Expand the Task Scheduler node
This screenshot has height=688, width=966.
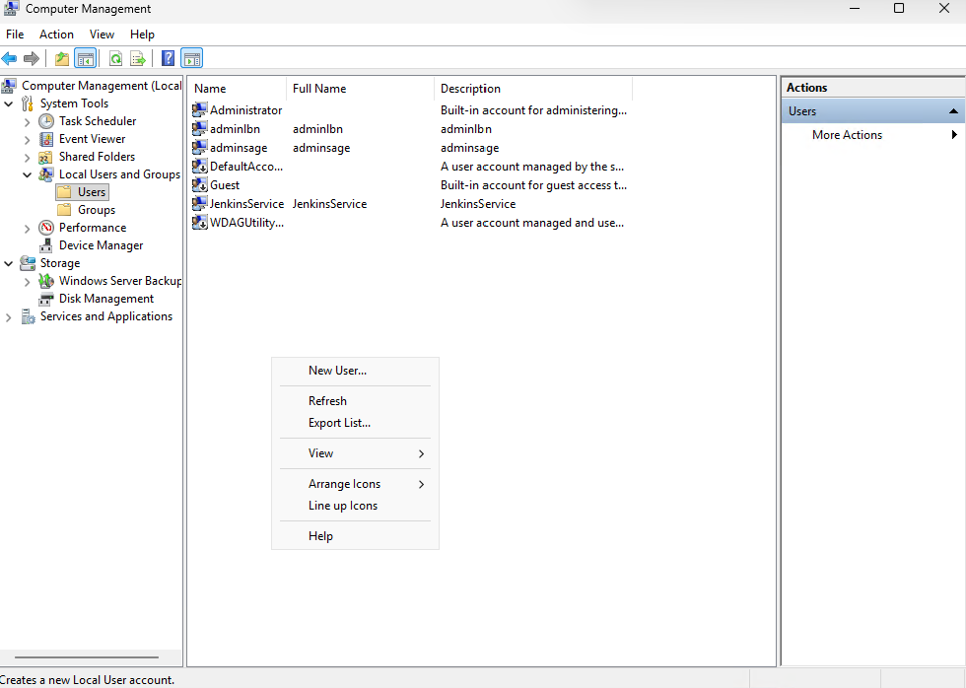[x=27, y=121]
